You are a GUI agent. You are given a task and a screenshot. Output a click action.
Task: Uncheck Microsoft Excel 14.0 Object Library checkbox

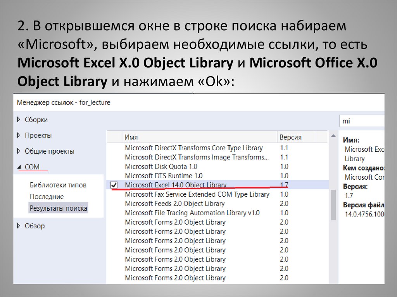[x=114, y=185]
